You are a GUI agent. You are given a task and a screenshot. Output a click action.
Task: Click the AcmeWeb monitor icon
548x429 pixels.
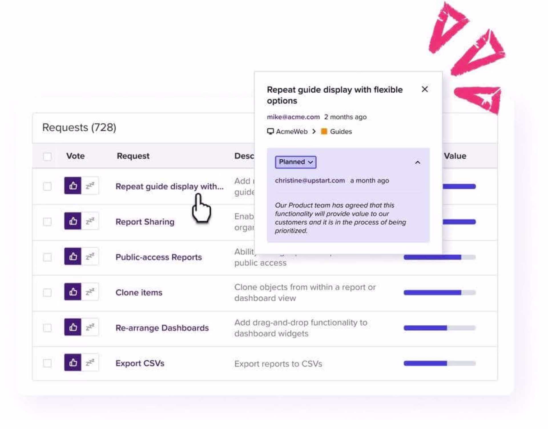(x=270, y=131)
